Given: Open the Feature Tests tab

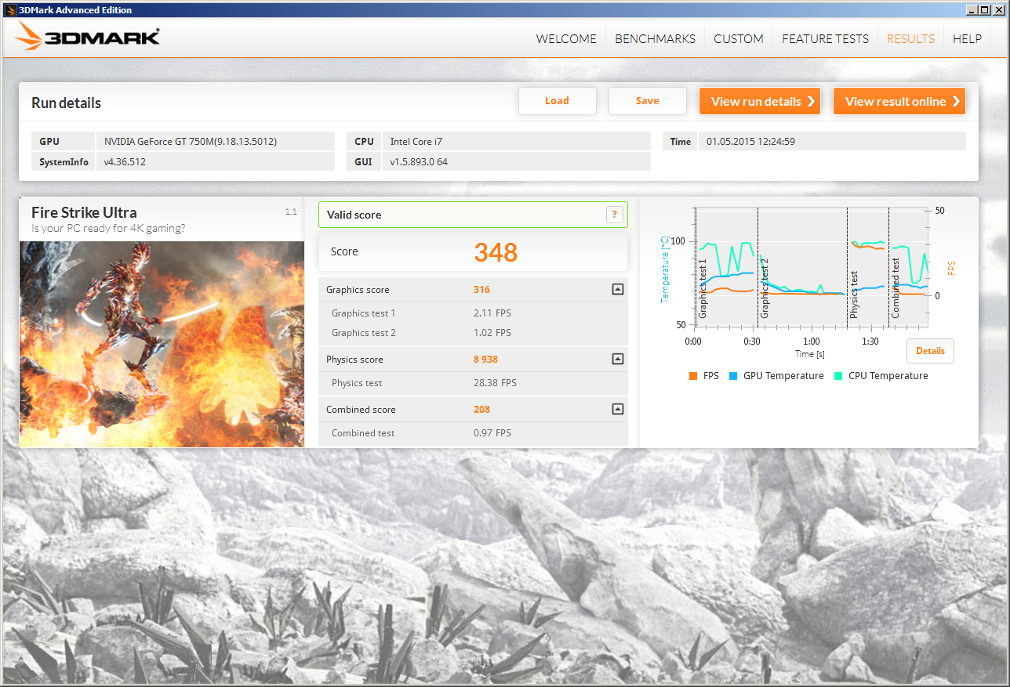Looking at the screenshot, I should (825, 38).
